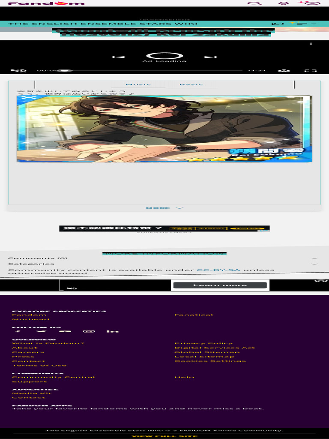The image size is (329, 439).
Task: Open the Community Central link
Action: (x=54, y=377)
